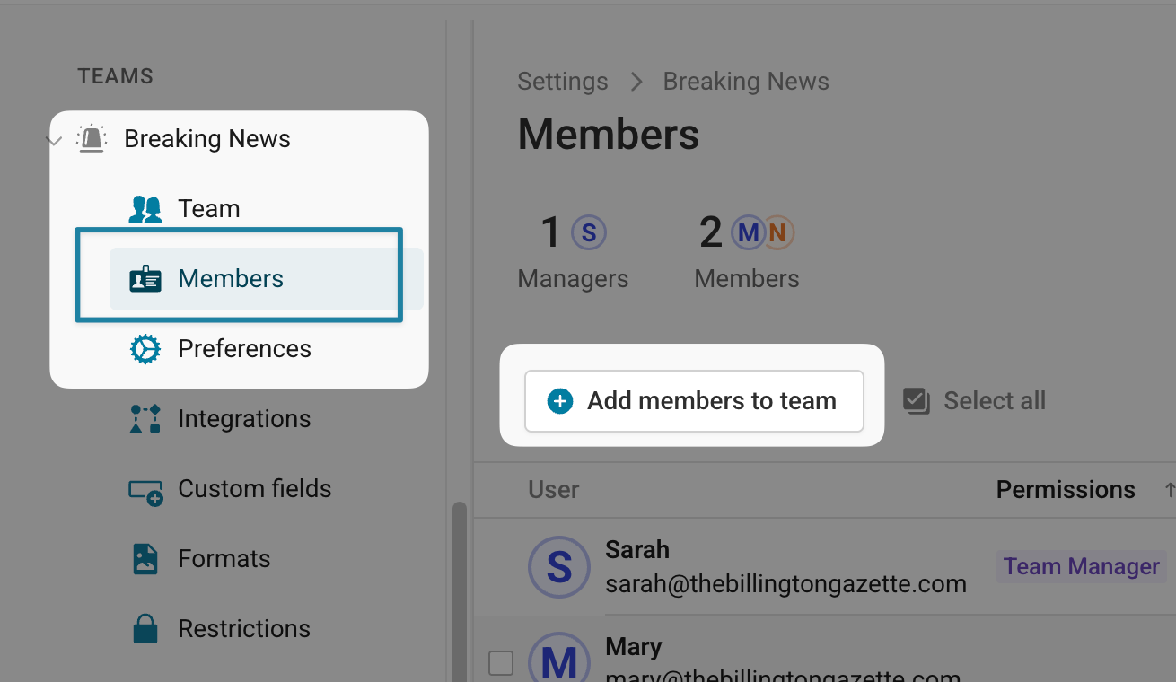Sort by Permissions column arrow

[x=1168, y=490]
